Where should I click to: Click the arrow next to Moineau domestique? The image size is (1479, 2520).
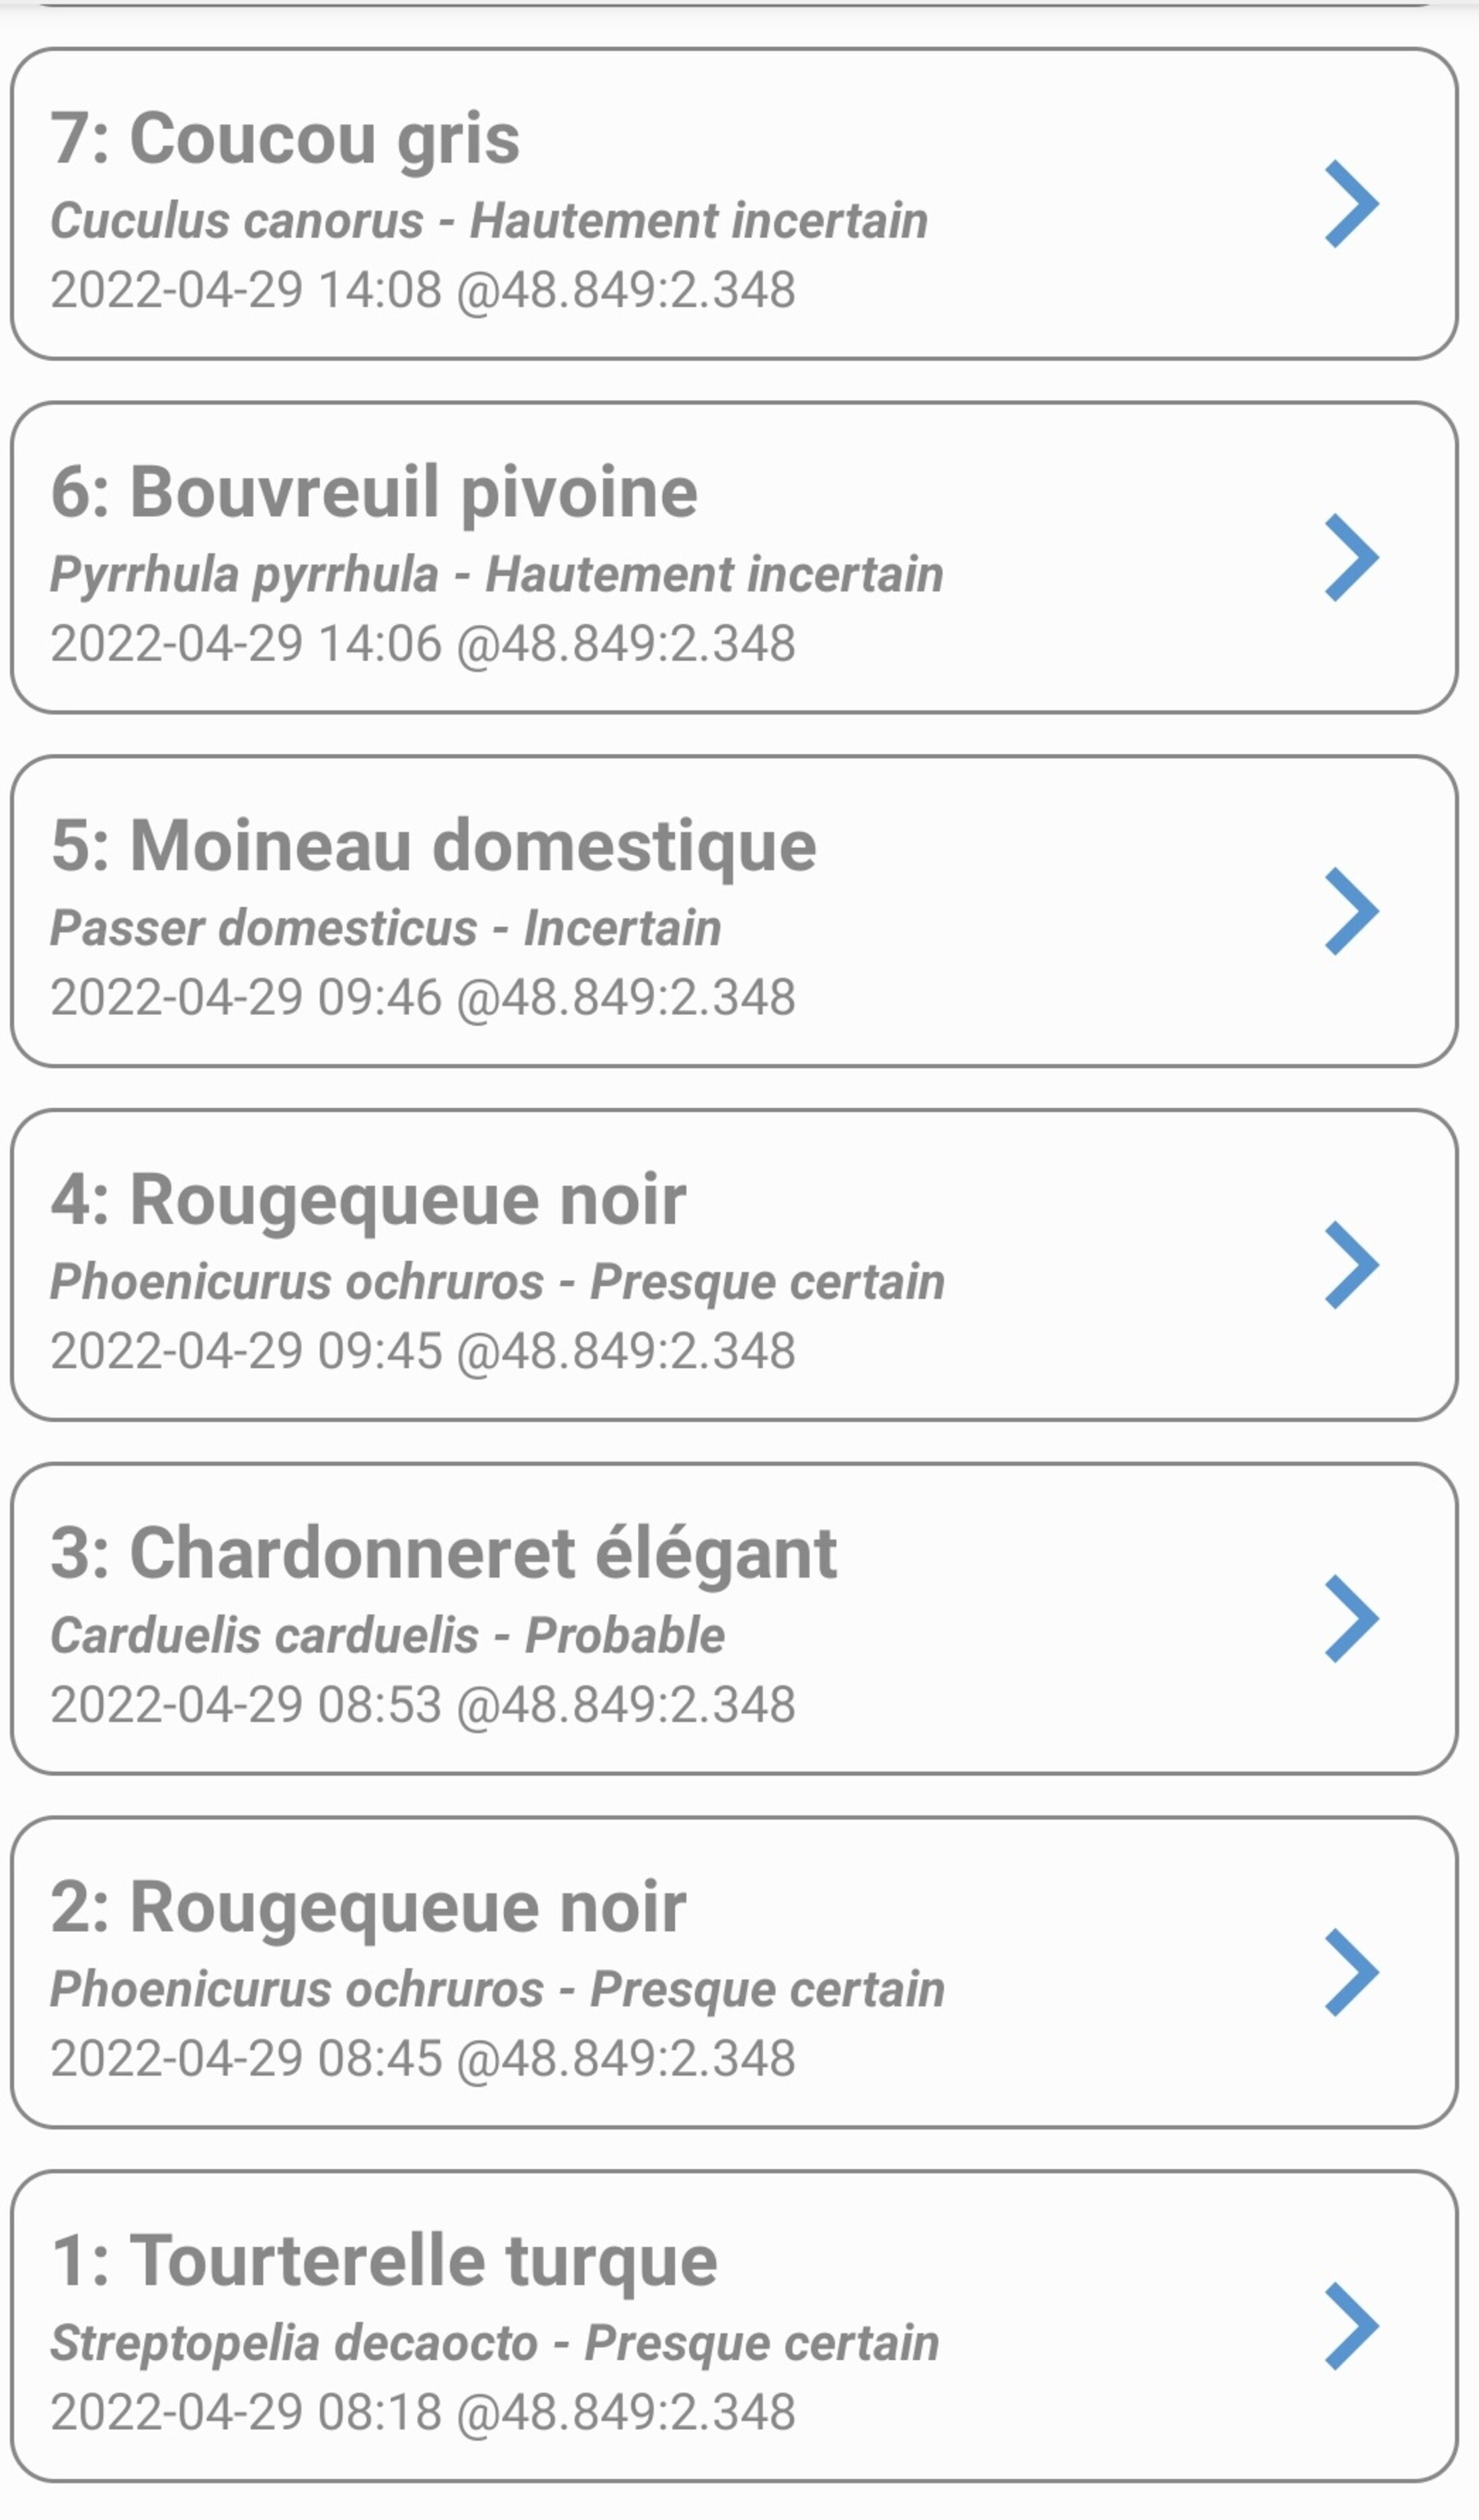point(1351,911)
